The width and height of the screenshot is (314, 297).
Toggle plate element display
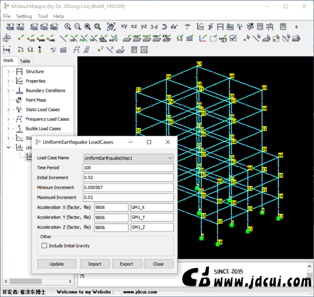(127, 38)
